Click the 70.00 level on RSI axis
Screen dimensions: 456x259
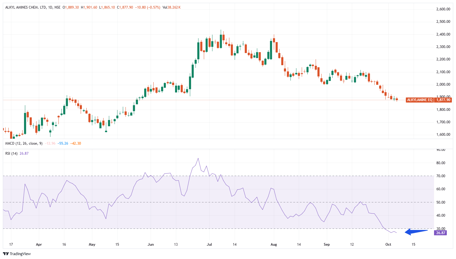click(441, 176)
